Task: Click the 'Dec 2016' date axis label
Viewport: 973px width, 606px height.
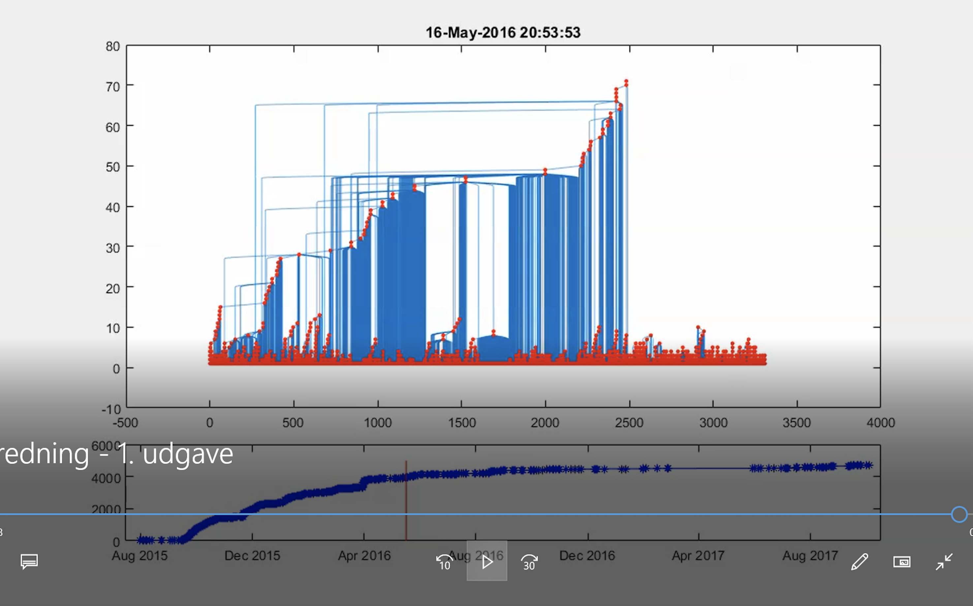Action: pos(587,556)
